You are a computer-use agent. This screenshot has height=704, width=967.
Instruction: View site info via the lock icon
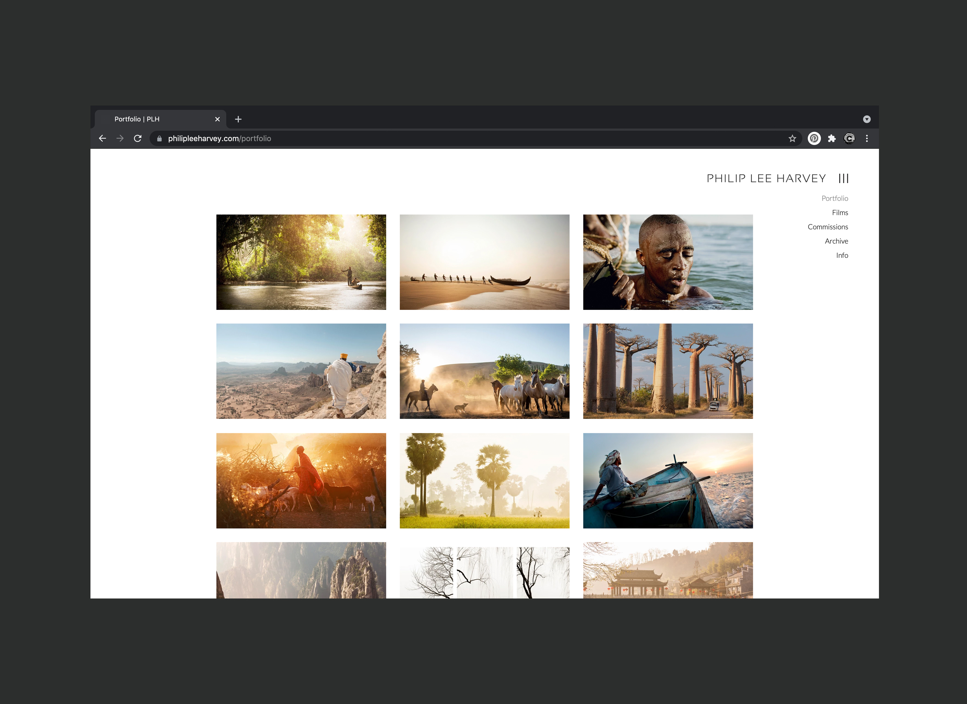159,138
